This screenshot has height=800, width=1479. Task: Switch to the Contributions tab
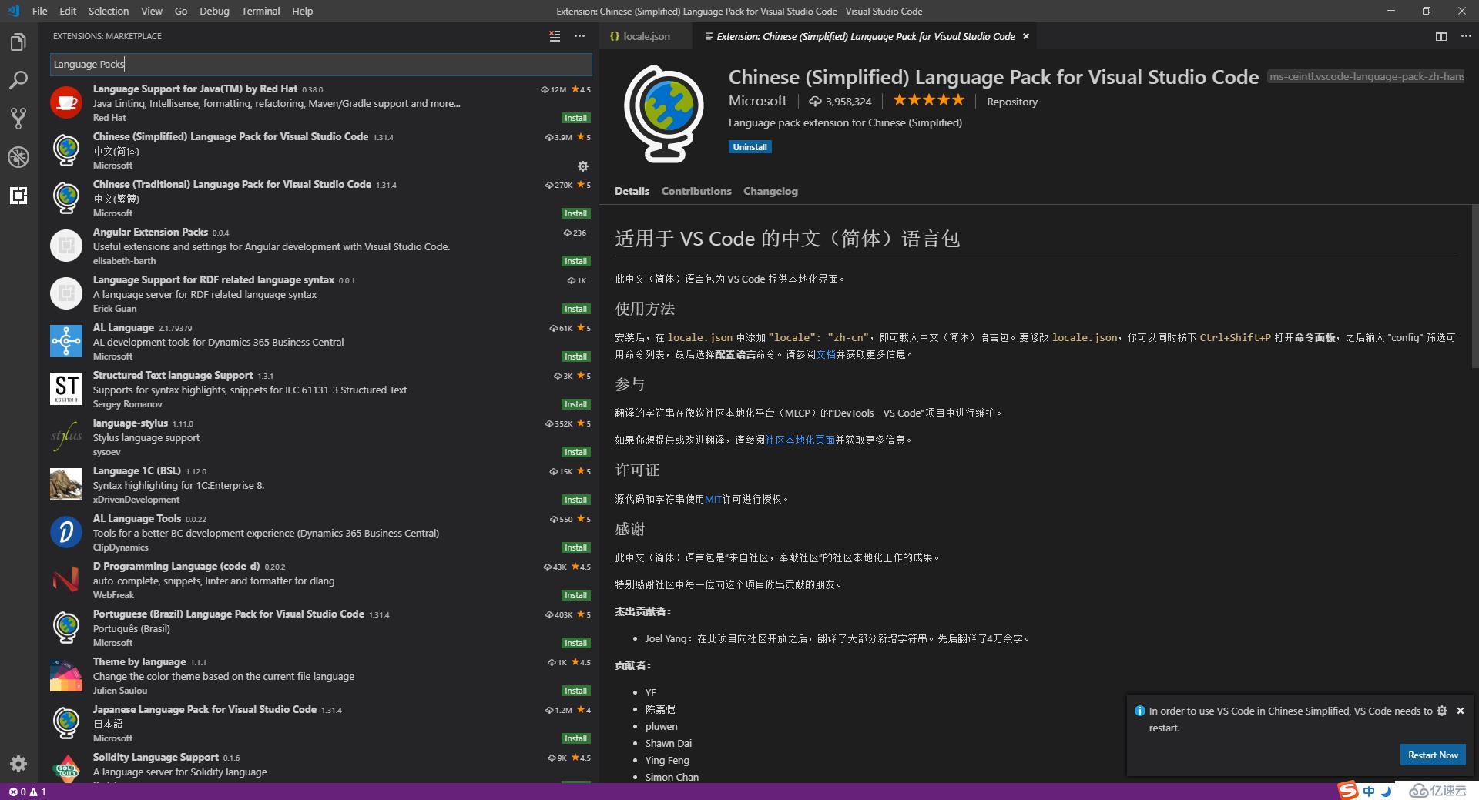(x=696, y=191)
